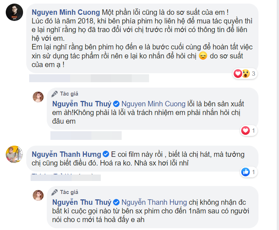Open Thu Thuỷ's avatar on reply to Minh Cuong
The width and height of the screenshot is (279, 230).
click(x=39, y=97)
